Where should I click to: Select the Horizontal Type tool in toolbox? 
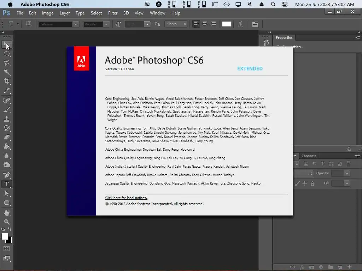7,184
